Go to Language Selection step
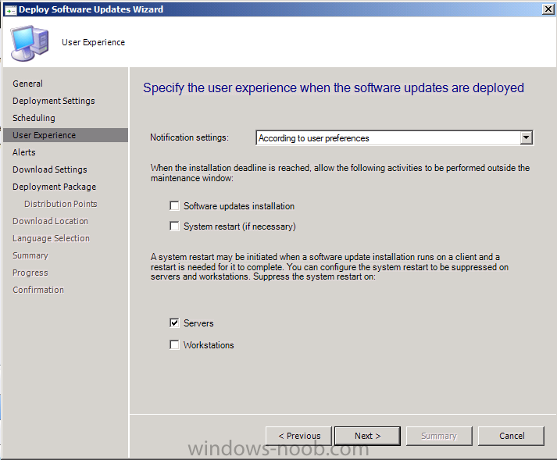This screenshot has width=557, height=460. coord(51,238)
